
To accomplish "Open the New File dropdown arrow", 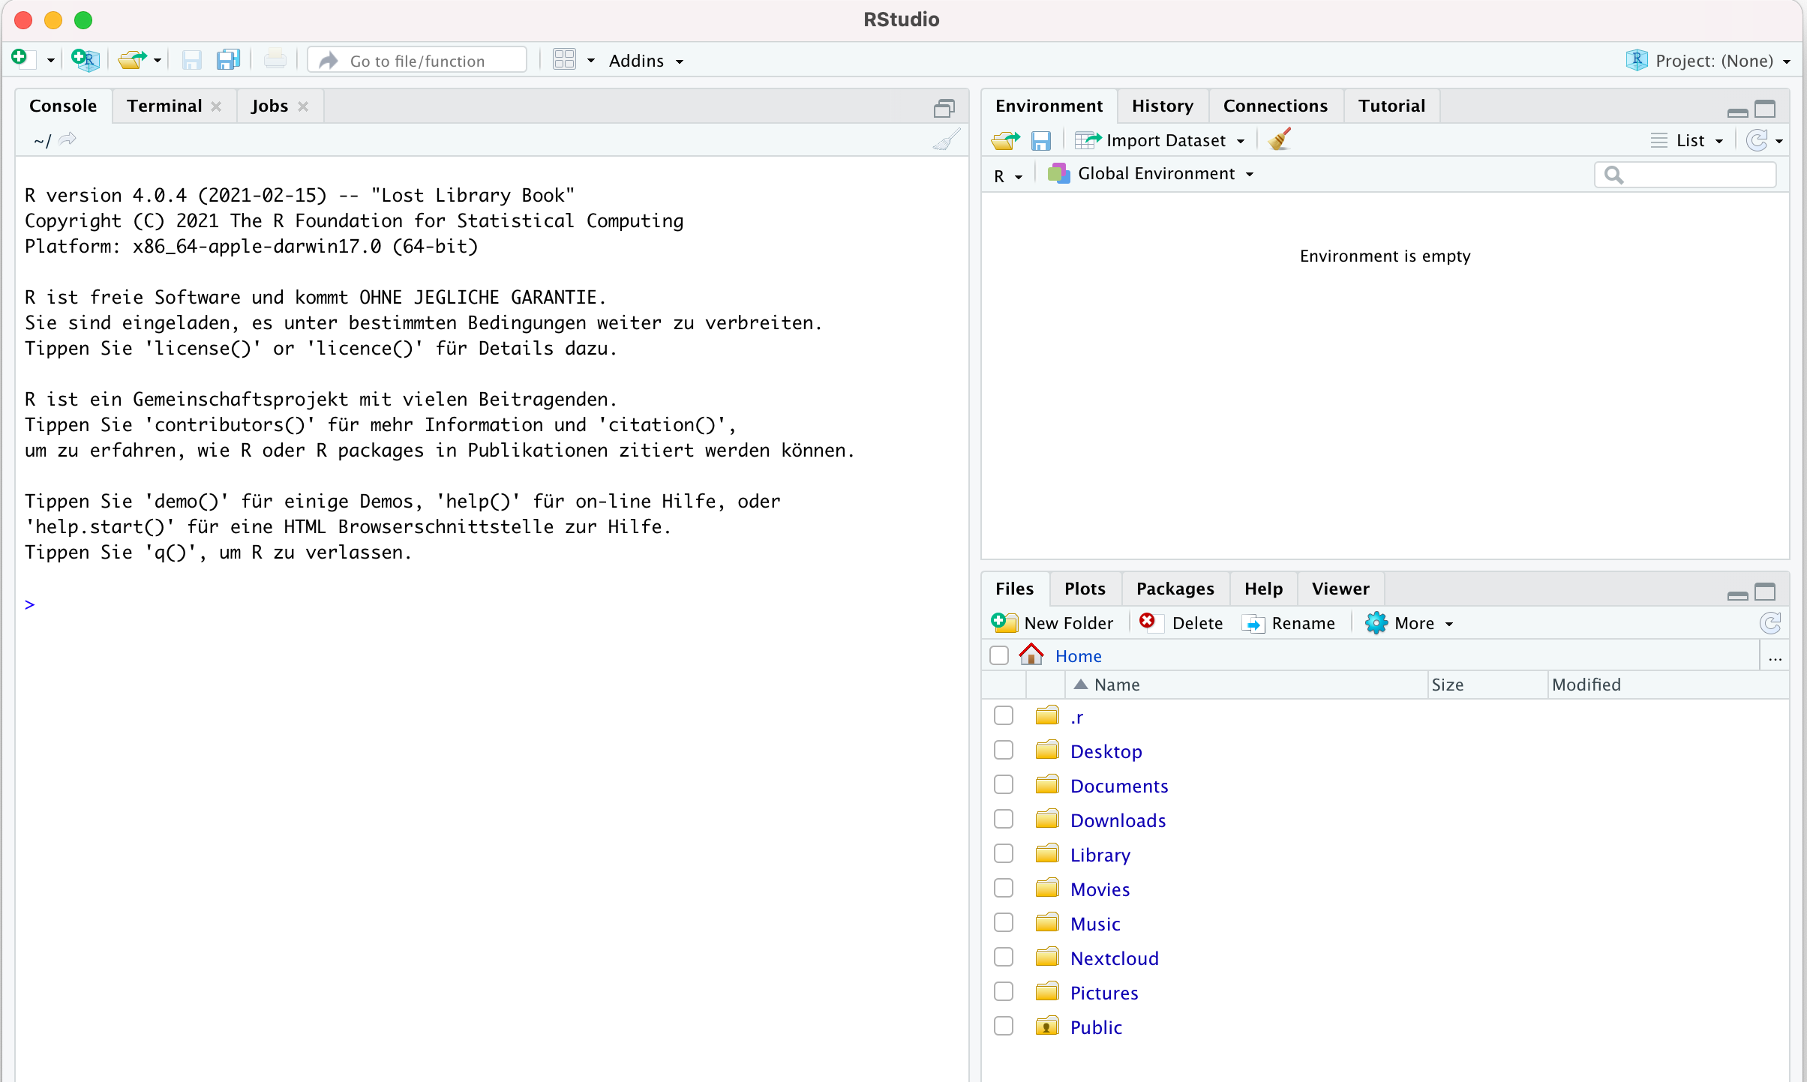I will (x=50, y=61).
